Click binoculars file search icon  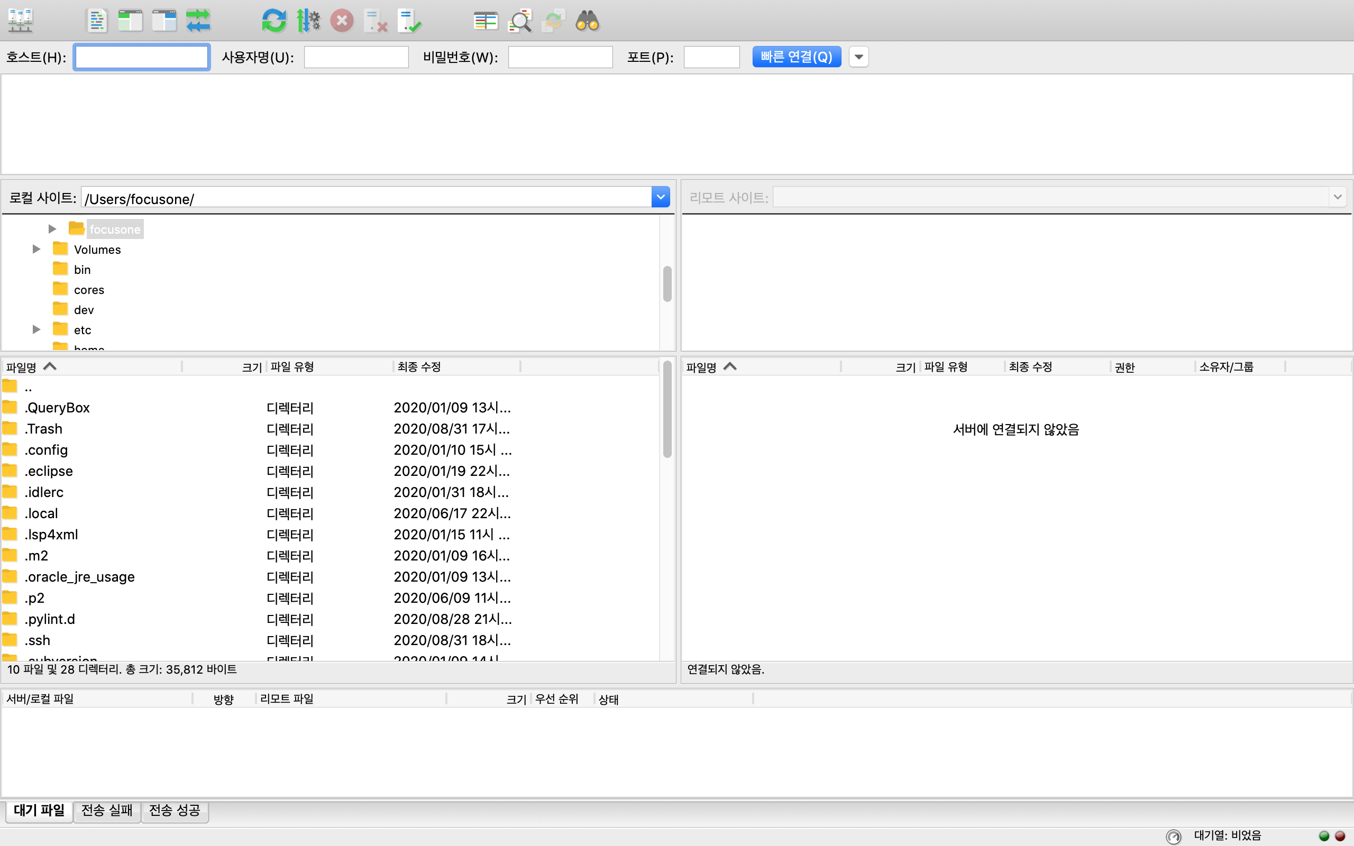coord(588,21)
